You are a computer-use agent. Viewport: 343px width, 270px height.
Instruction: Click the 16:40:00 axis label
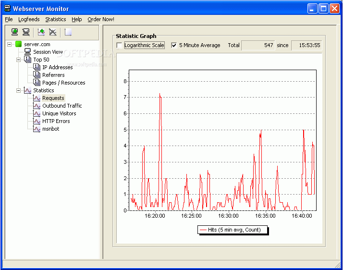pyautogui.click(x=302, y=216)
